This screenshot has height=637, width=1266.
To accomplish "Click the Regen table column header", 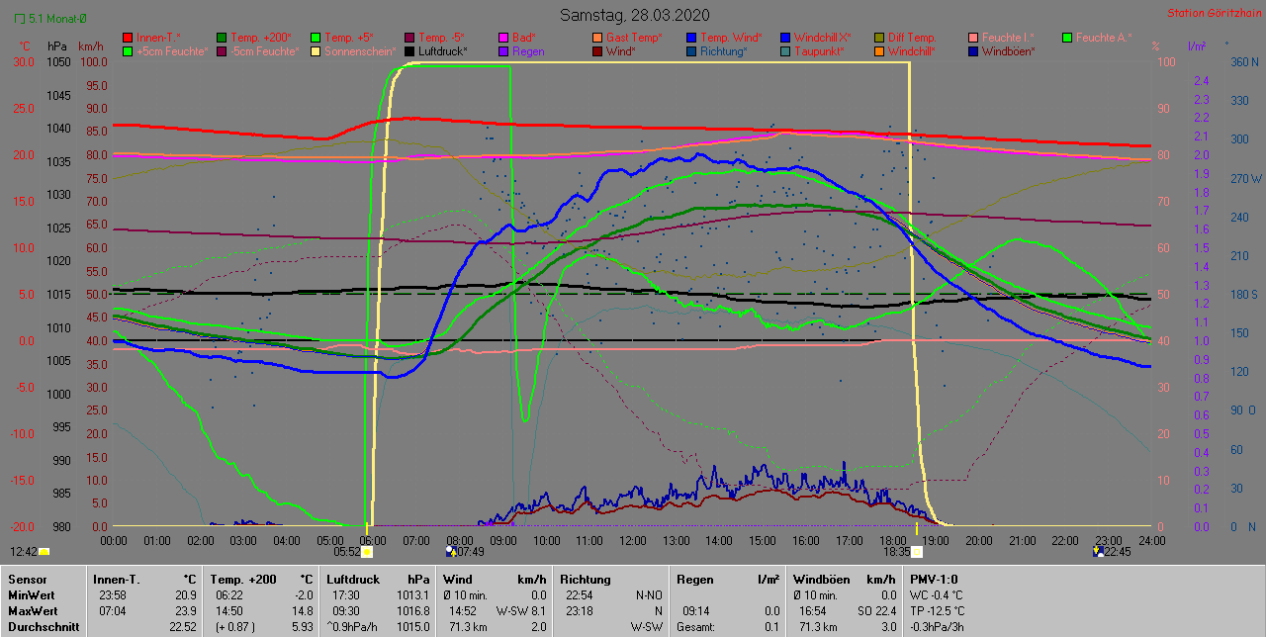I will [695, 579].
